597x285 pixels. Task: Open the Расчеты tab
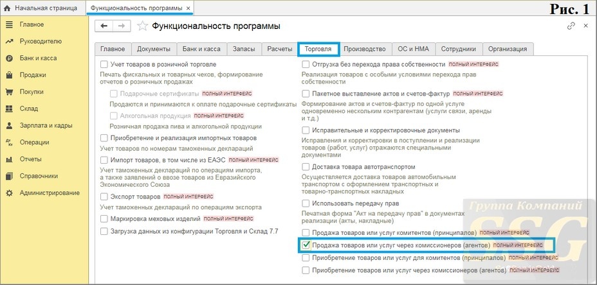279,49
